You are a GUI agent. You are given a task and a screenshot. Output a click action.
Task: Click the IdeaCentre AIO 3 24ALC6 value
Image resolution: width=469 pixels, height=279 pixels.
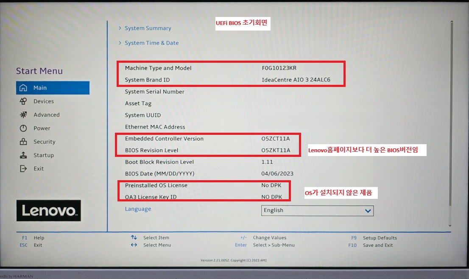coord(296,80)
